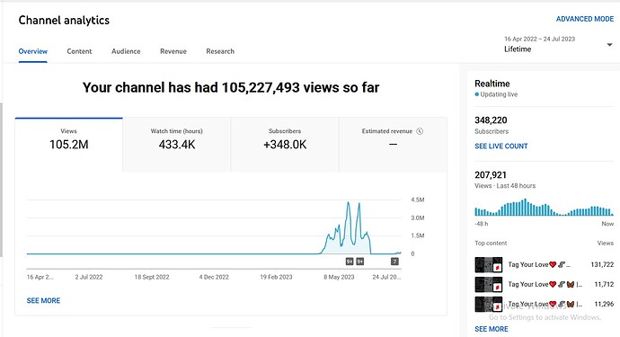Click SEE MORE under Top content
The image size is (620, 337).
492,329
